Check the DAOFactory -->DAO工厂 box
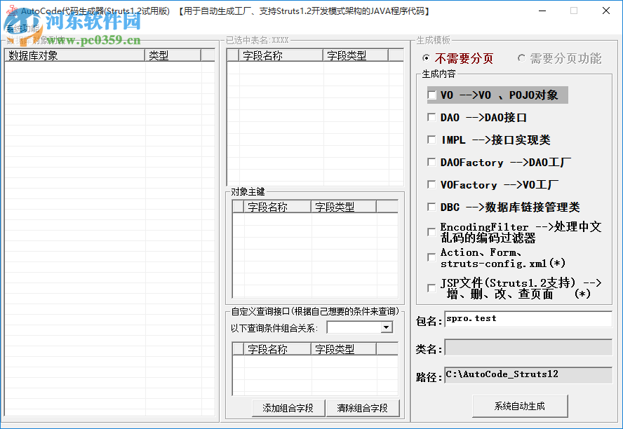 coord(431,162)
